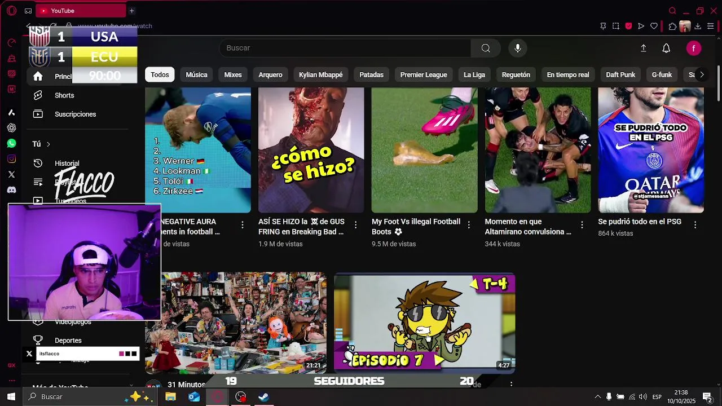Screen dimensions: 722x406
Task: Select the YouTube browser tab
Action: pos(82,11)
